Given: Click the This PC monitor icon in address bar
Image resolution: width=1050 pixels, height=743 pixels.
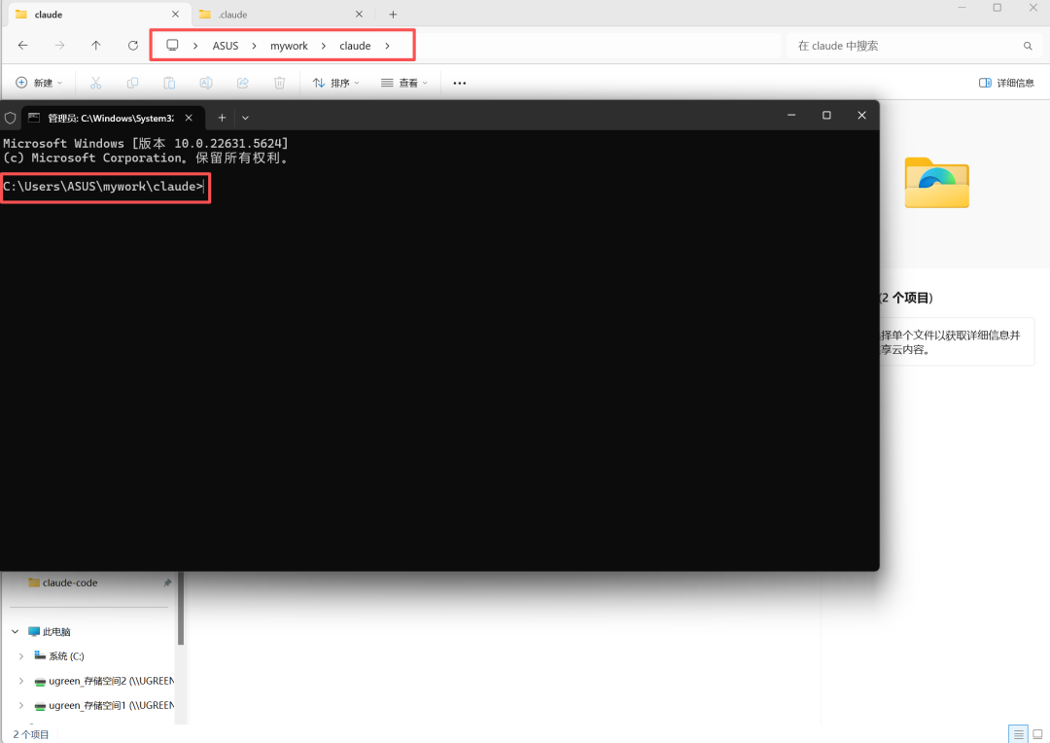Looking at the screenshot, I should (x=172, y=45).
